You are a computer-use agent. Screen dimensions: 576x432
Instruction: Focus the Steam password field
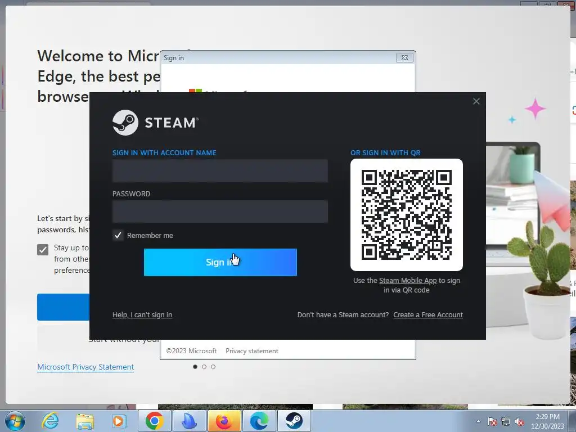click(x=220, y=211)
